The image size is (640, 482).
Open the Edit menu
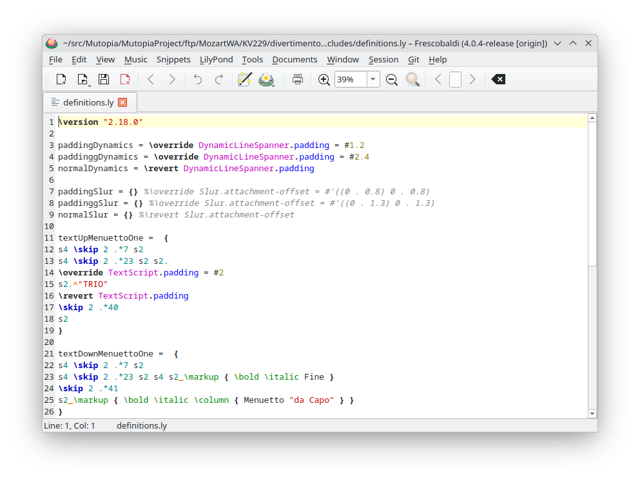79,59
